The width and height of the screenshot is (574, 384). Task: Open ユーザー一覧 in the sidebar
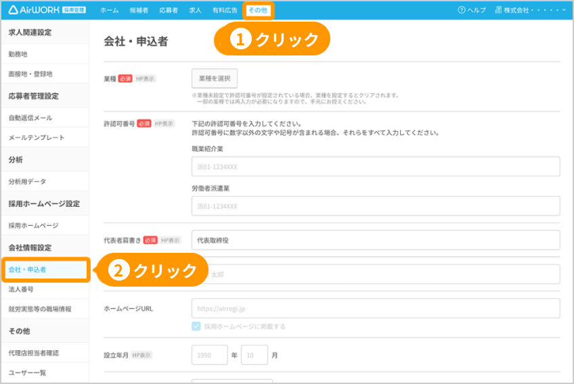point(45,373)
